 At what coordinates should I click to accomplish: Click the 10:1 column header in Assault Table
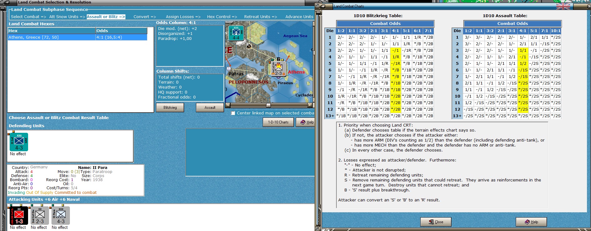tap(555, 31)
